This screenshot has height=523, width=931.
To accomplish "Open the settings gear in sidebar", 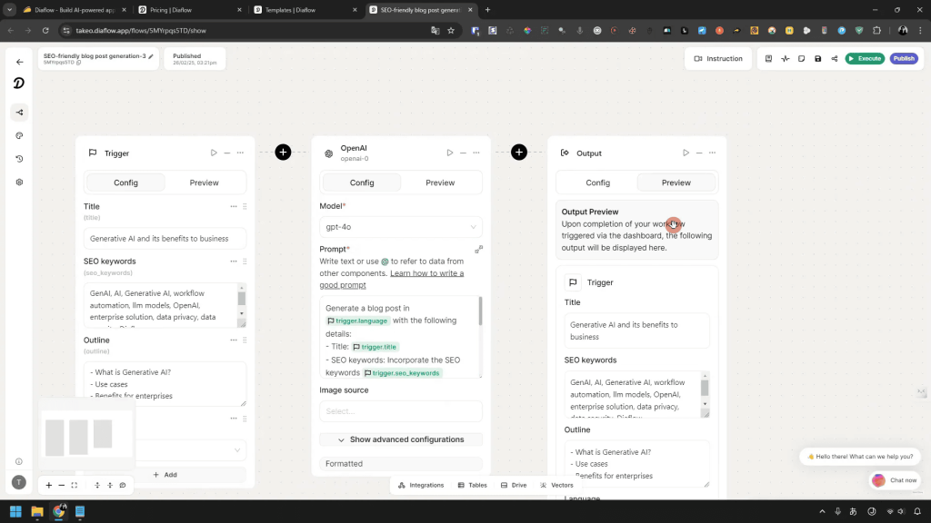I will click(20, 182).
